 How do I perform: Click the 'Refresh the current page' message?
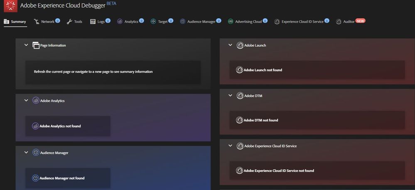[93, 72]
